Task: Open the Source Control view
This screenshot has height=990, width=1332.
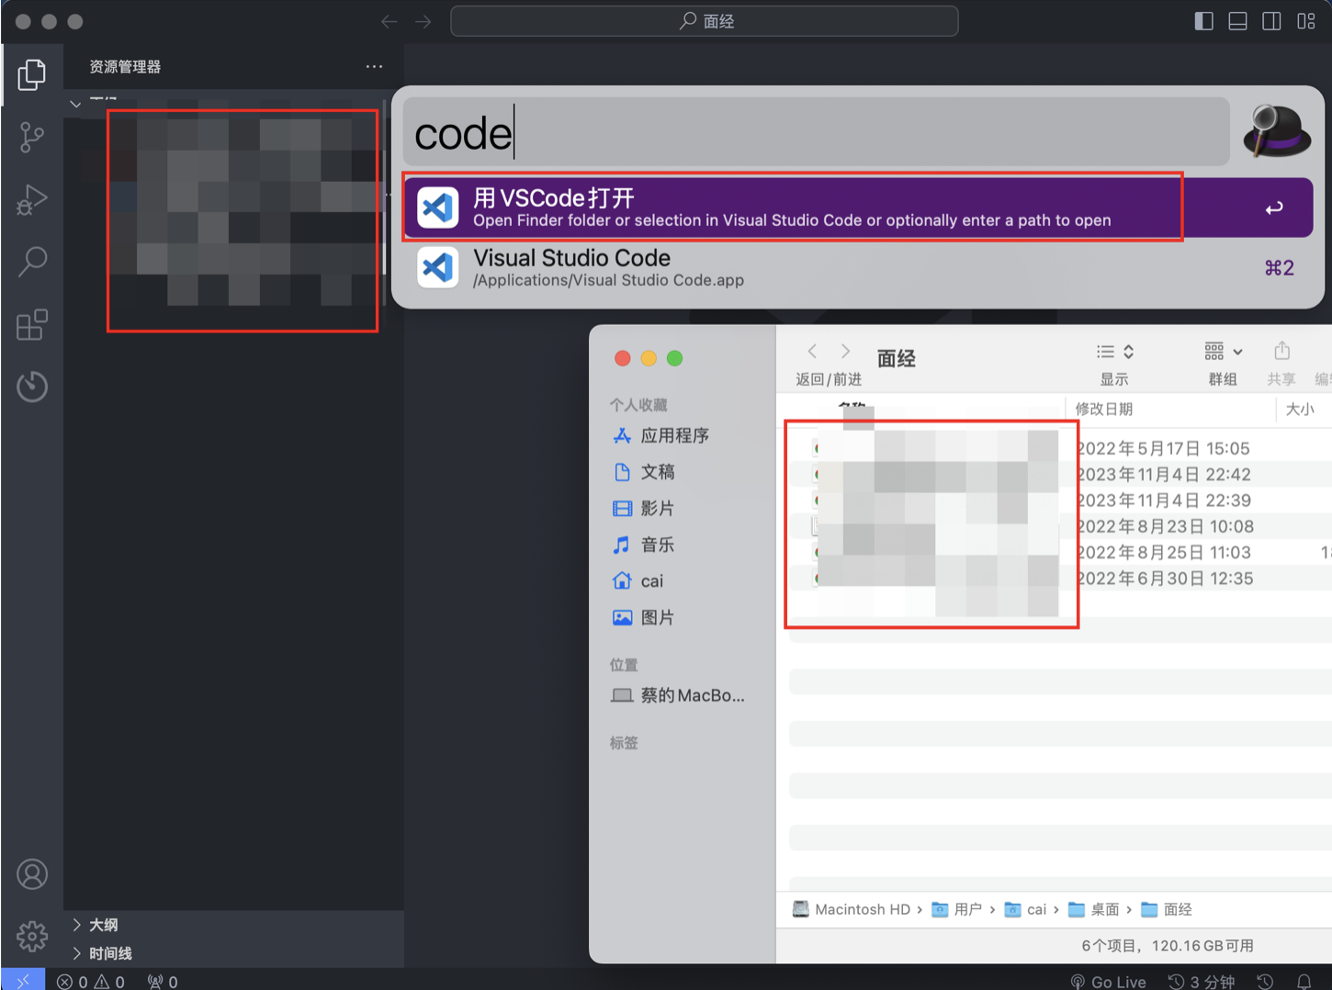Action: (32, 138)
